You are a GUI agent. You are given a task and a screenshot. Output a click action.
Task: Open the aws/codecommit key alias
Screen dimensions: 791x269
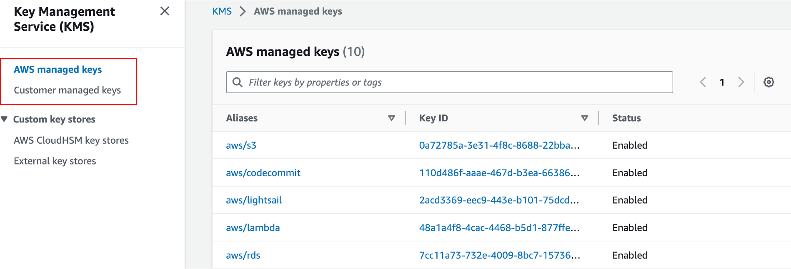click(263, 173)
